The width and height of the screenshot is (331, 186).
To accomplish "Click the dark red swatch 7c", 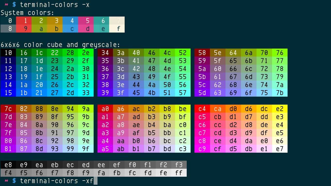I will point(8,109).
